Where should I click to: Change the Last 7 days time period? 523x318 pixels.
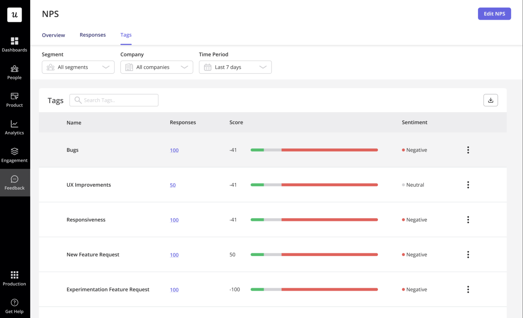coord(235,67)
